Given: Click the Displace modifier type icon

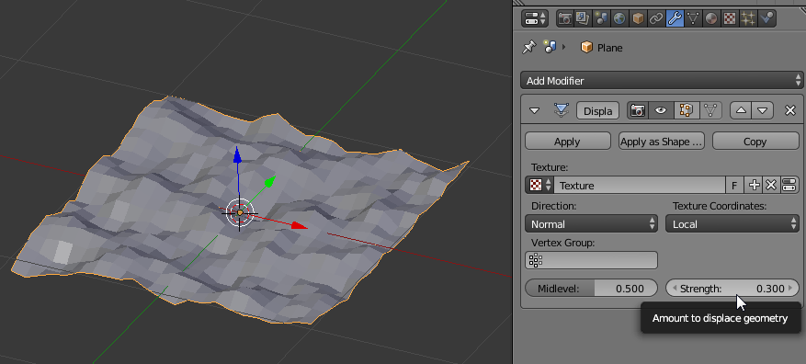Looking at the screenshot, I should [x=561, y=110].
